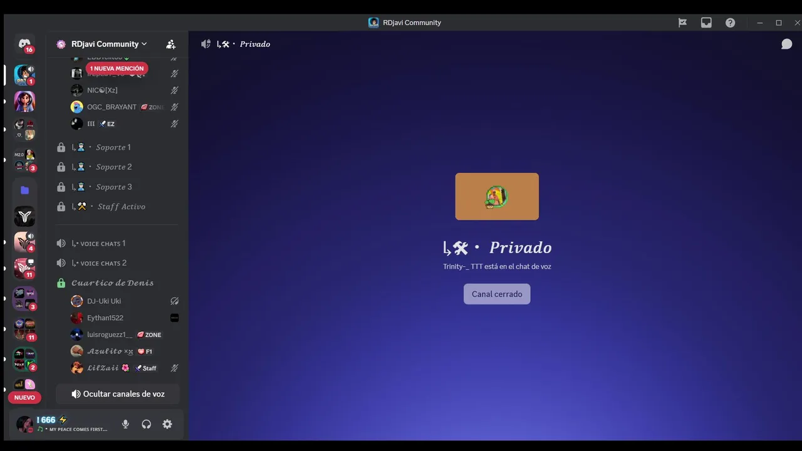Viewport: 802px width, 451px height.
Task: Open the server with screen-share badge 11
Action: (24, 268)
